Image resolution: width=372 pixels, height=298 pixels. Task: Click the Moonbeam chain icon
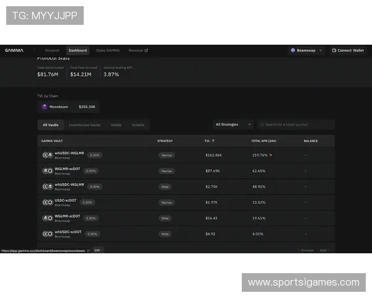(45, 107)
